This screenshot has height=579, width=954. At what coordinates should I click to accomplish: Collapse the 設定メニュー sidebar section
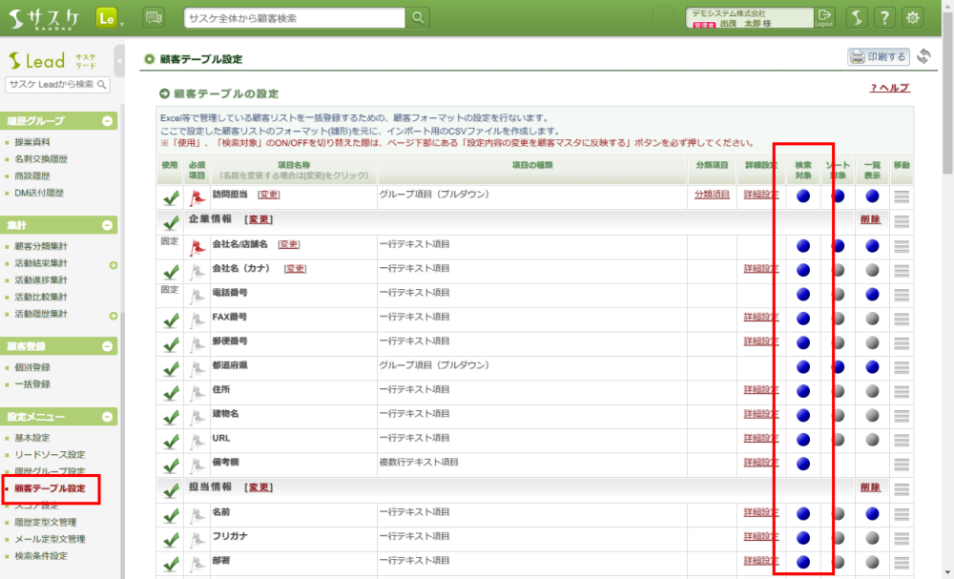pyautogui.click(x=108, y=417)
